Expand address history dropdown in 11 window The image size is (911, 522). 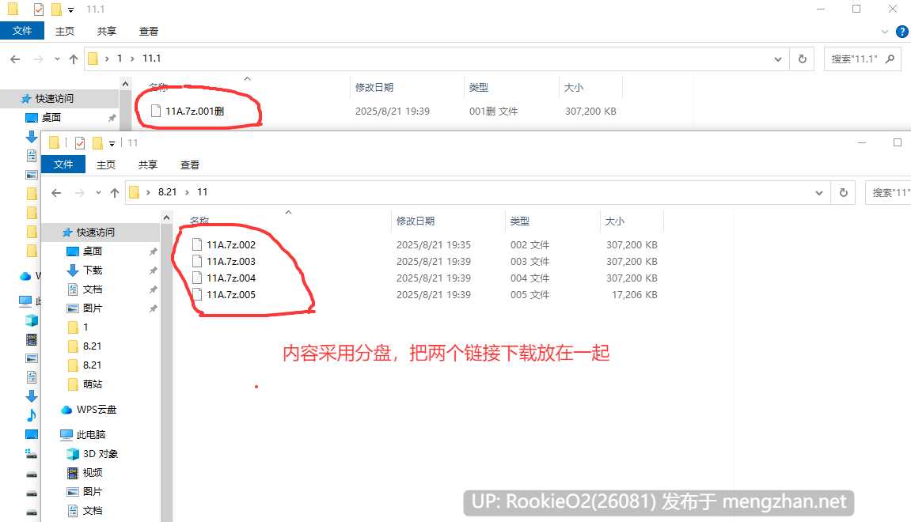coord(818,193)
